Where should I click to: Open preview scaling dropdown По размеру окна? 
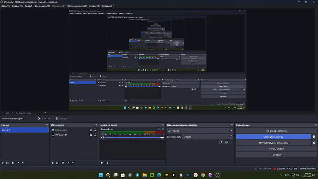(31, 113)
